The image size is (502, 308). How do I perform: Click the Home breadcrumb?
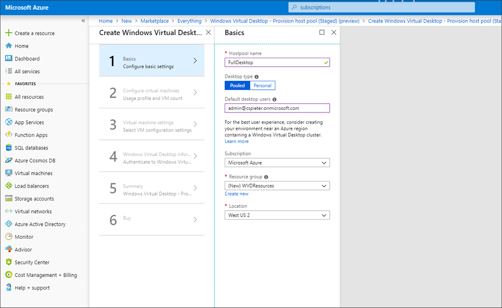[x=106, y=21]
